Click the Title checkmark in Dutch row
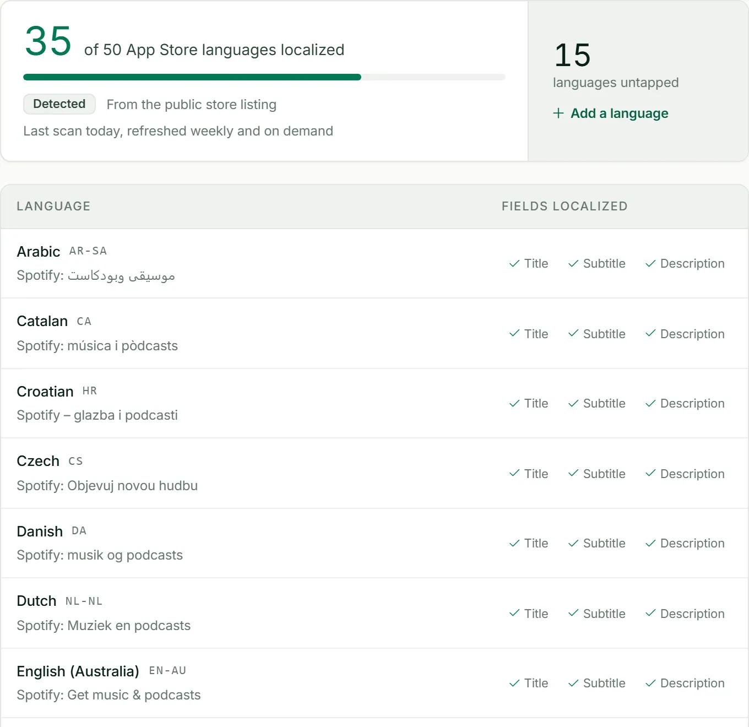 tap(514, 614)
